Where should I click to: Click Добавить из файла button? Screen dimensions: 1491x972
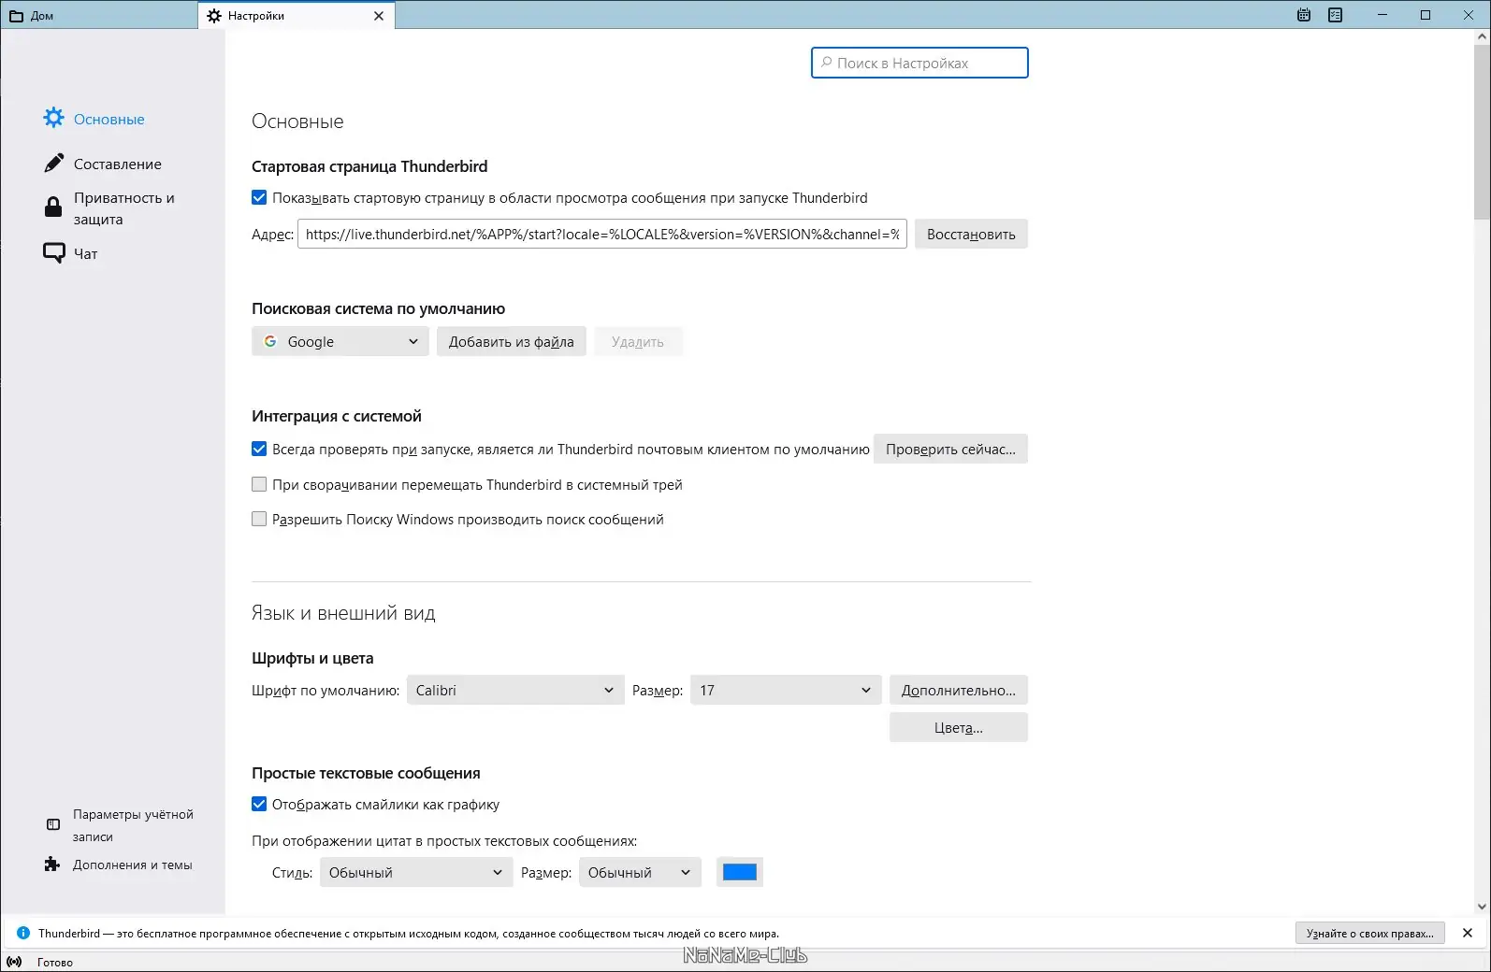(512, 341)
